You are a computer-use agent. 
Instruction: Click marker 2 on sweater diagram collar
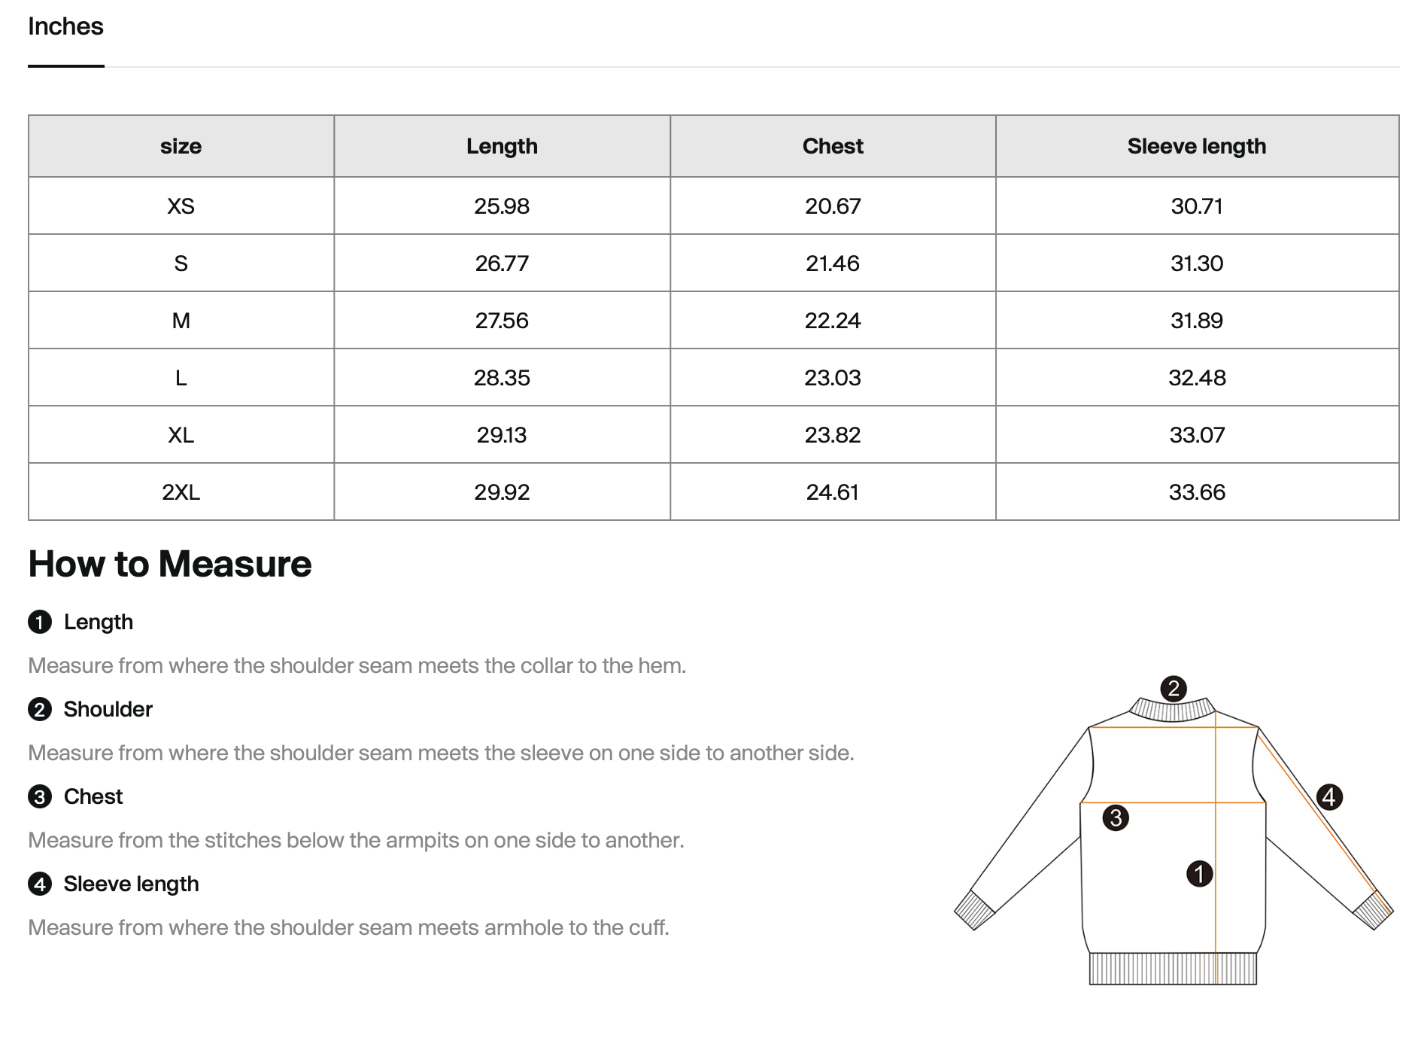coord(1174,689)
